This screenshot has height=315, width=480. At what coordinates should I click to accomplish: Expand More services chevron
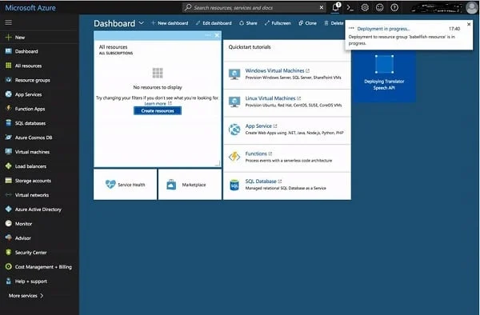(42, 296)
